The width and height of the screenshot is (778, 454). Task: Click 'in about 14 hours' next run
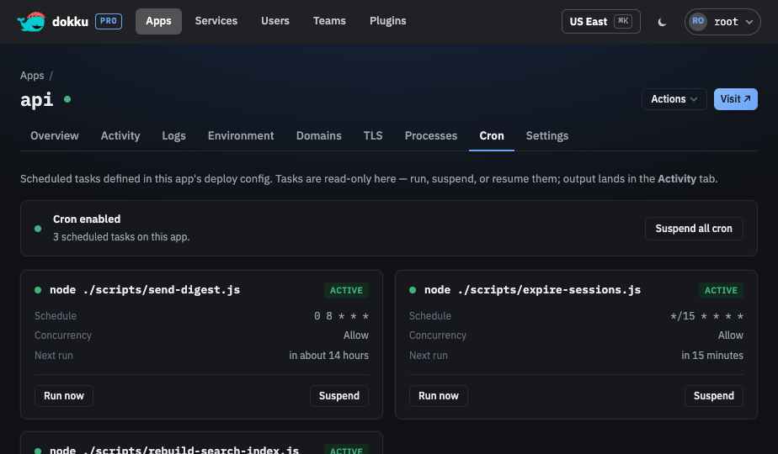[329, 356]
